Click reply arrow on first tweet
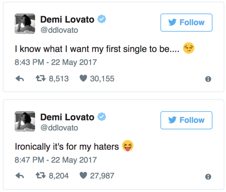 tap(20, 79)
